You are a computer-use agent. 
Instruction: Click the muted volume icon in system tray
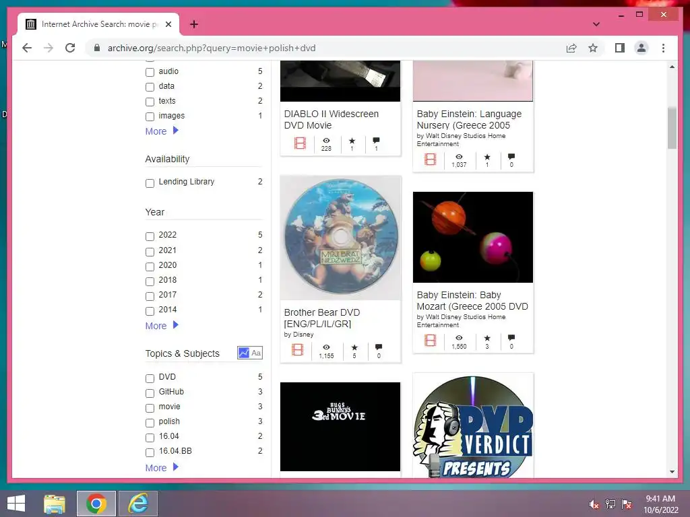tap(594, 504)
